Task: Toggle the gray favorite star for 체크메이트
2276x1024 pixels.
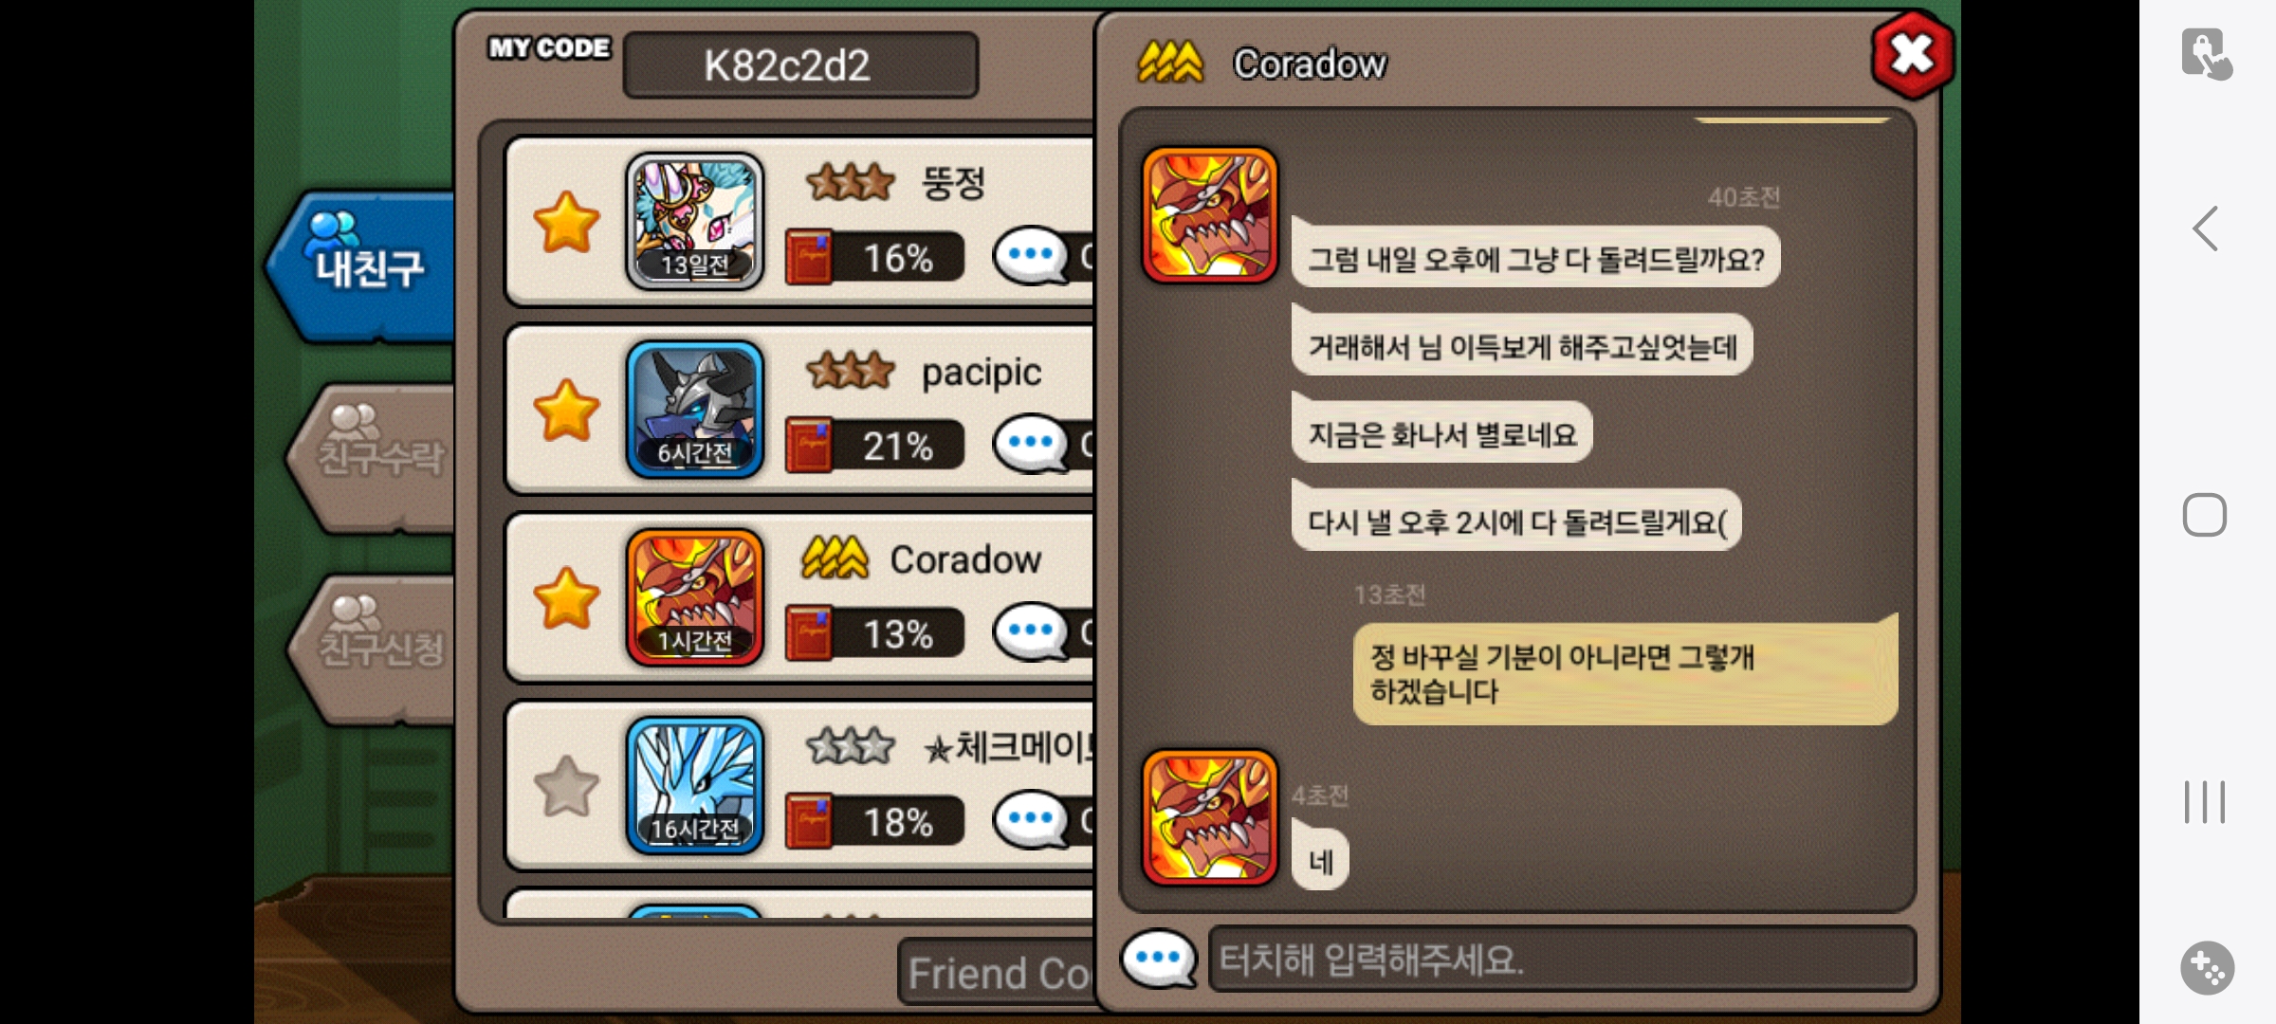Action: 566,786
